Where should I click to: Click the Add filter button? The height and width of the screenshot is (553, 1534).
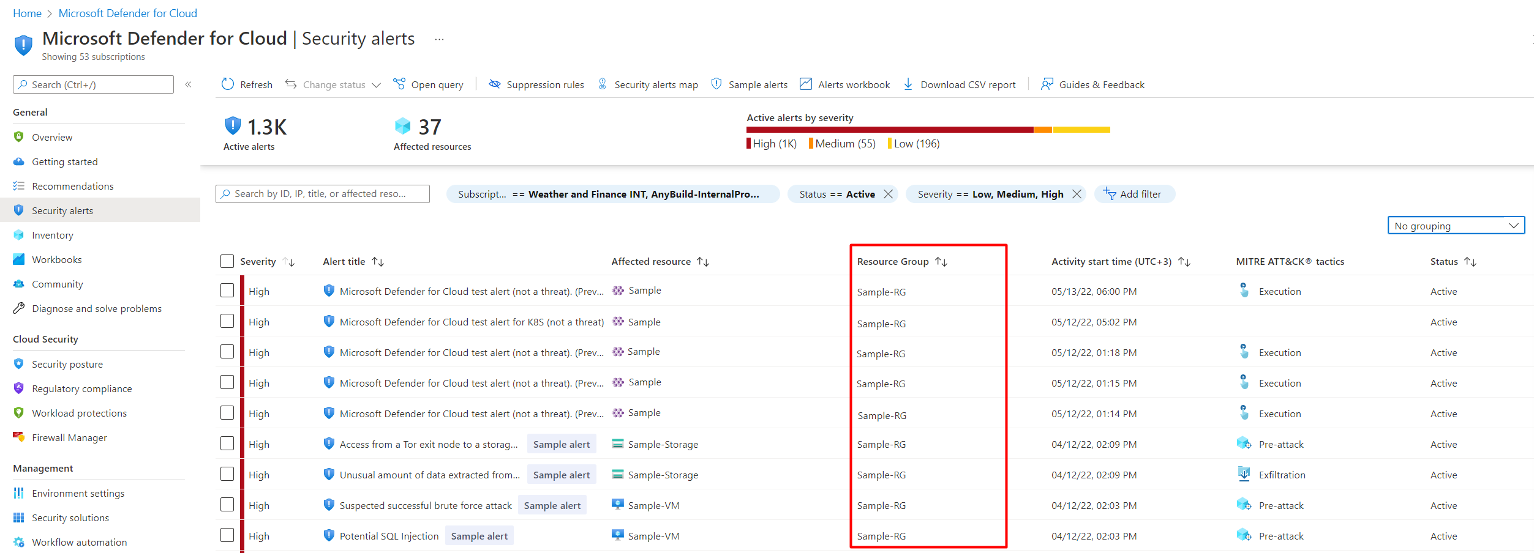point(1134,194)
